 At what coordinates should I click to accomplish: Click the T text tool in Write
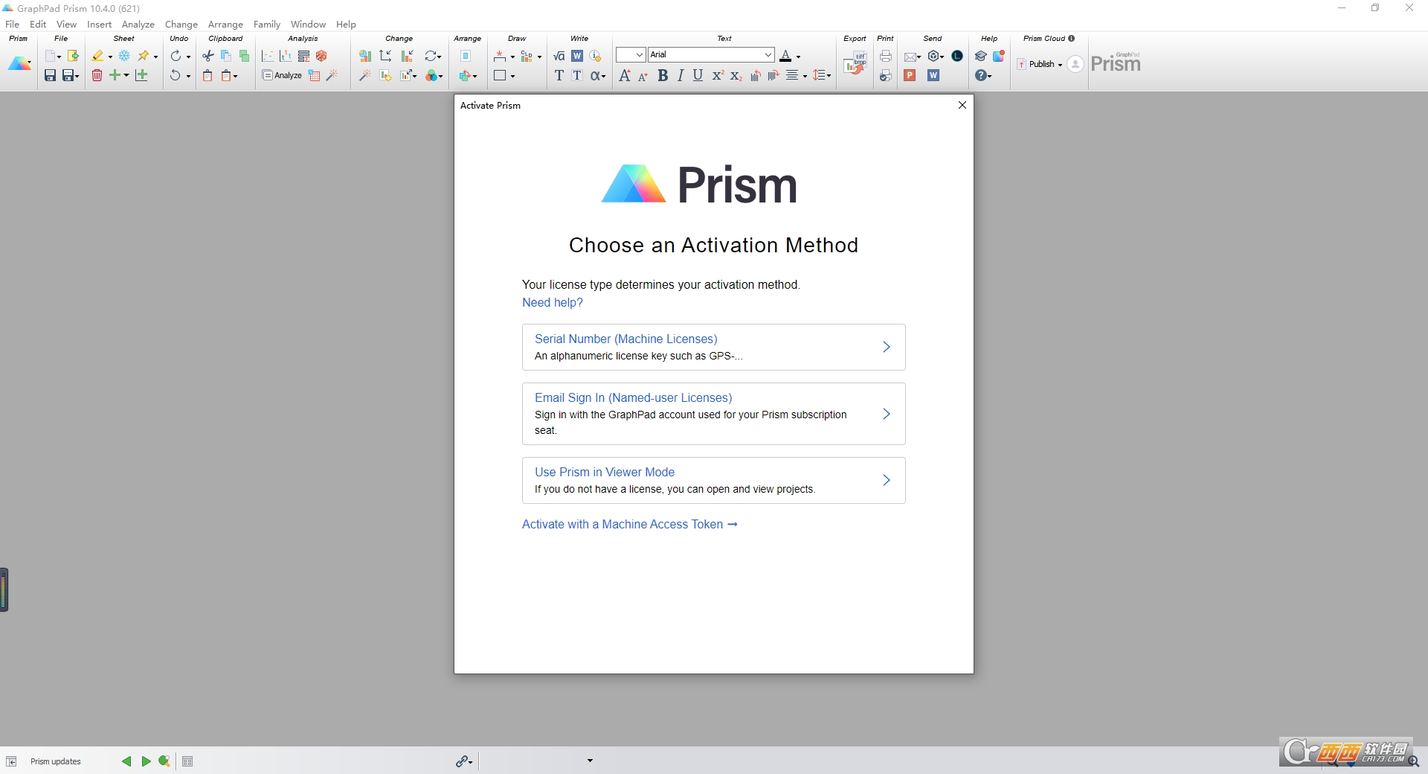coord(559,75)
